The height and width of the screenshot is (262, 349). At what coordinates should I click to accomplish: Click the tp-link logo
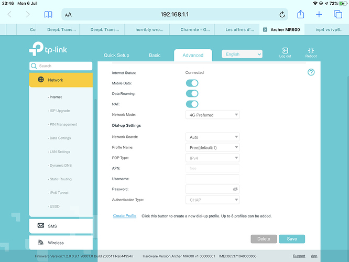[x=48, y=49]
